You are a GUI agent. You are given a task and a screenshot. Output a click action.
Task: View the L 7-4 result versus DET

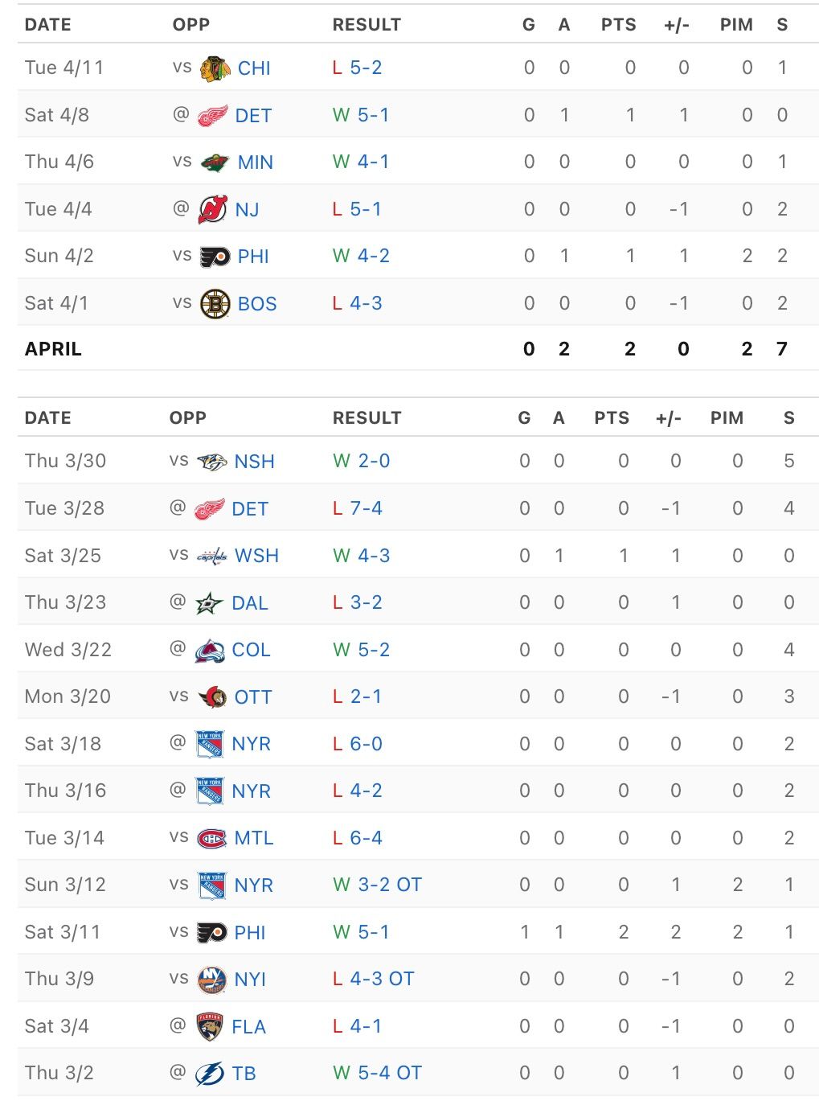(x=358, y=508)
